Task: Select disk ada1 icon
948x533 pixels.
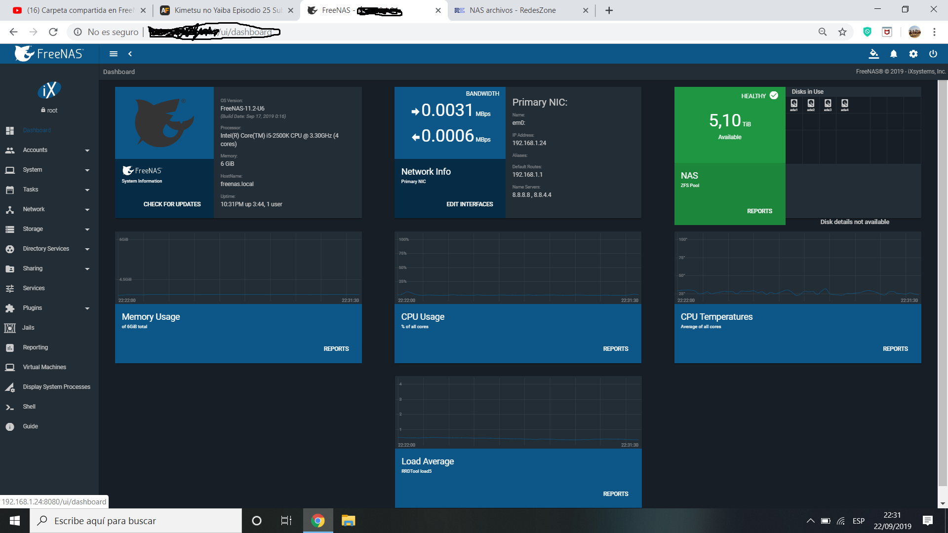Action: [794, 104]
